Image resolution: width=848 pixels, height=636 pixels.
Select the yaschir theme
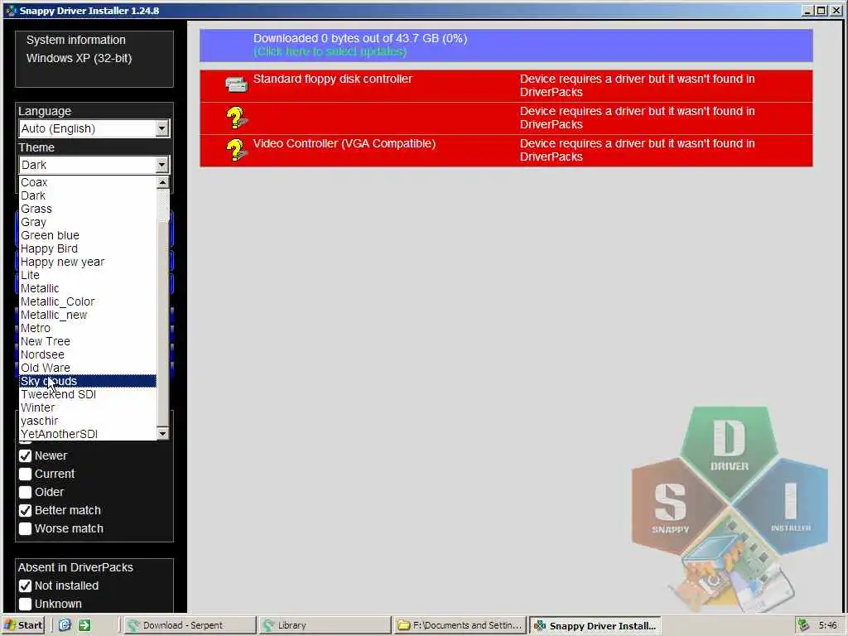[88, 421]
